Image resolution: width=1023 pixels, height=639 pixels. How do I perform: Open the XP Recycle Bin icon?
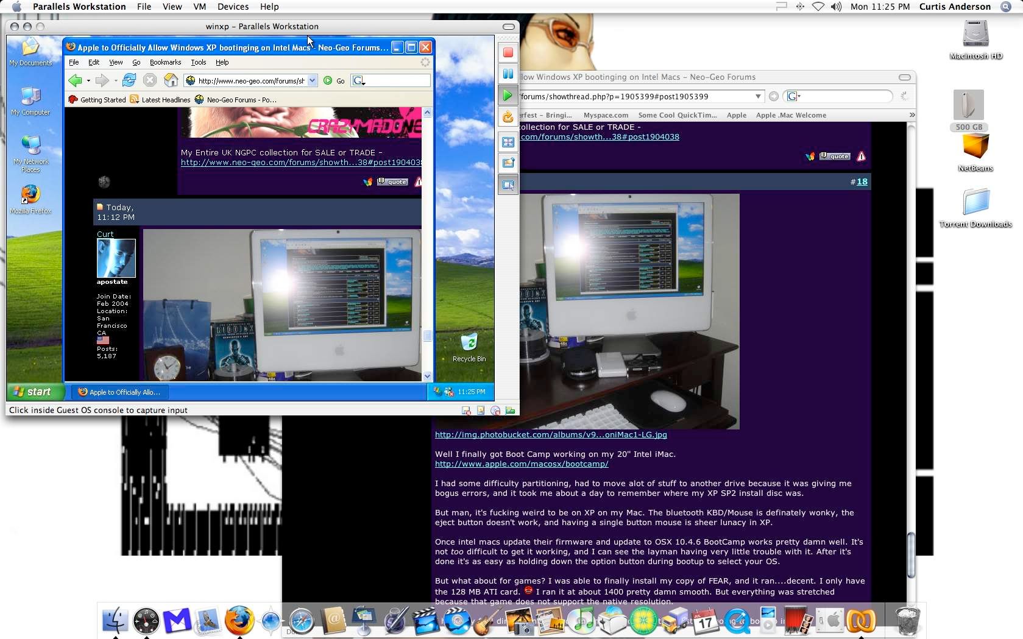tap(469, 347)
